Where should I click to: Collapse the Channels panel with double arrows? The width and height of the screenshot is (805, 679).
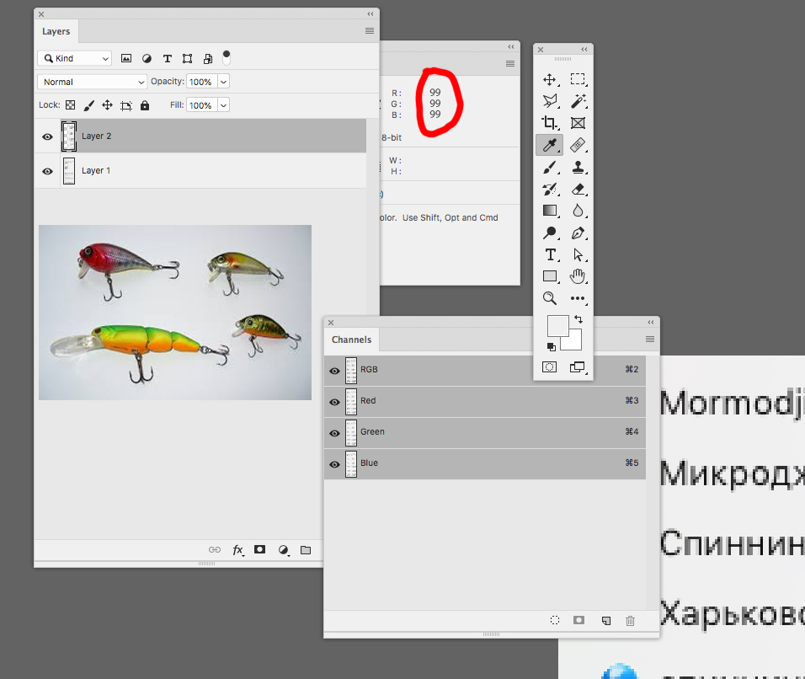tap(650, 322)
